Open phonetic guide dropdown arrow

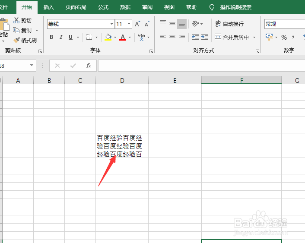tap(149, 37)
